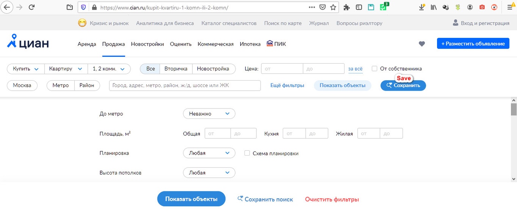Click the heart favorites icon
This screenshot has width=517, height=212.
pyautogui.click(x=422, y=44)
